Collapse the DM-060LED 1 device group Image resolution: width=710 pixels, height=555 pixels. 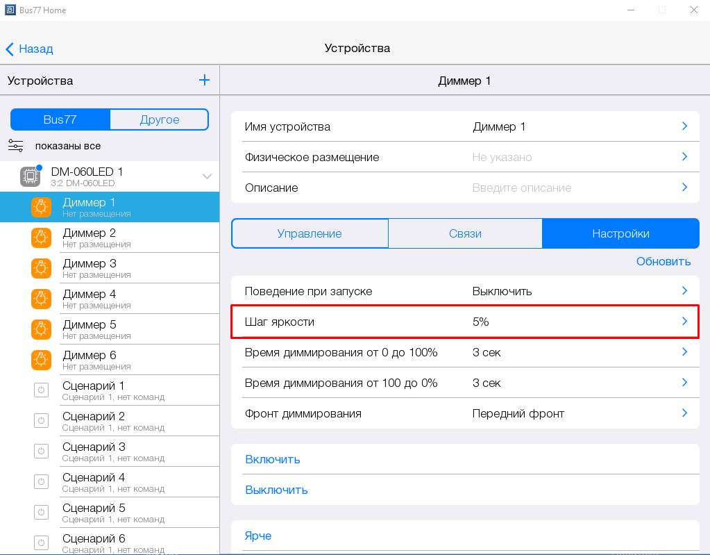[207, 176]
